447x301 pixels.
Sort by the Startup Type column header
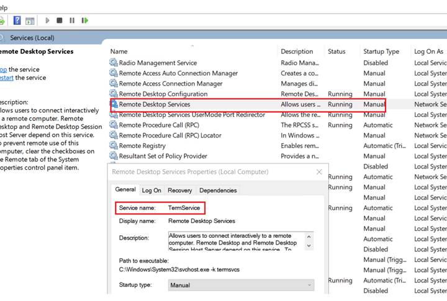tap(381, 51)
